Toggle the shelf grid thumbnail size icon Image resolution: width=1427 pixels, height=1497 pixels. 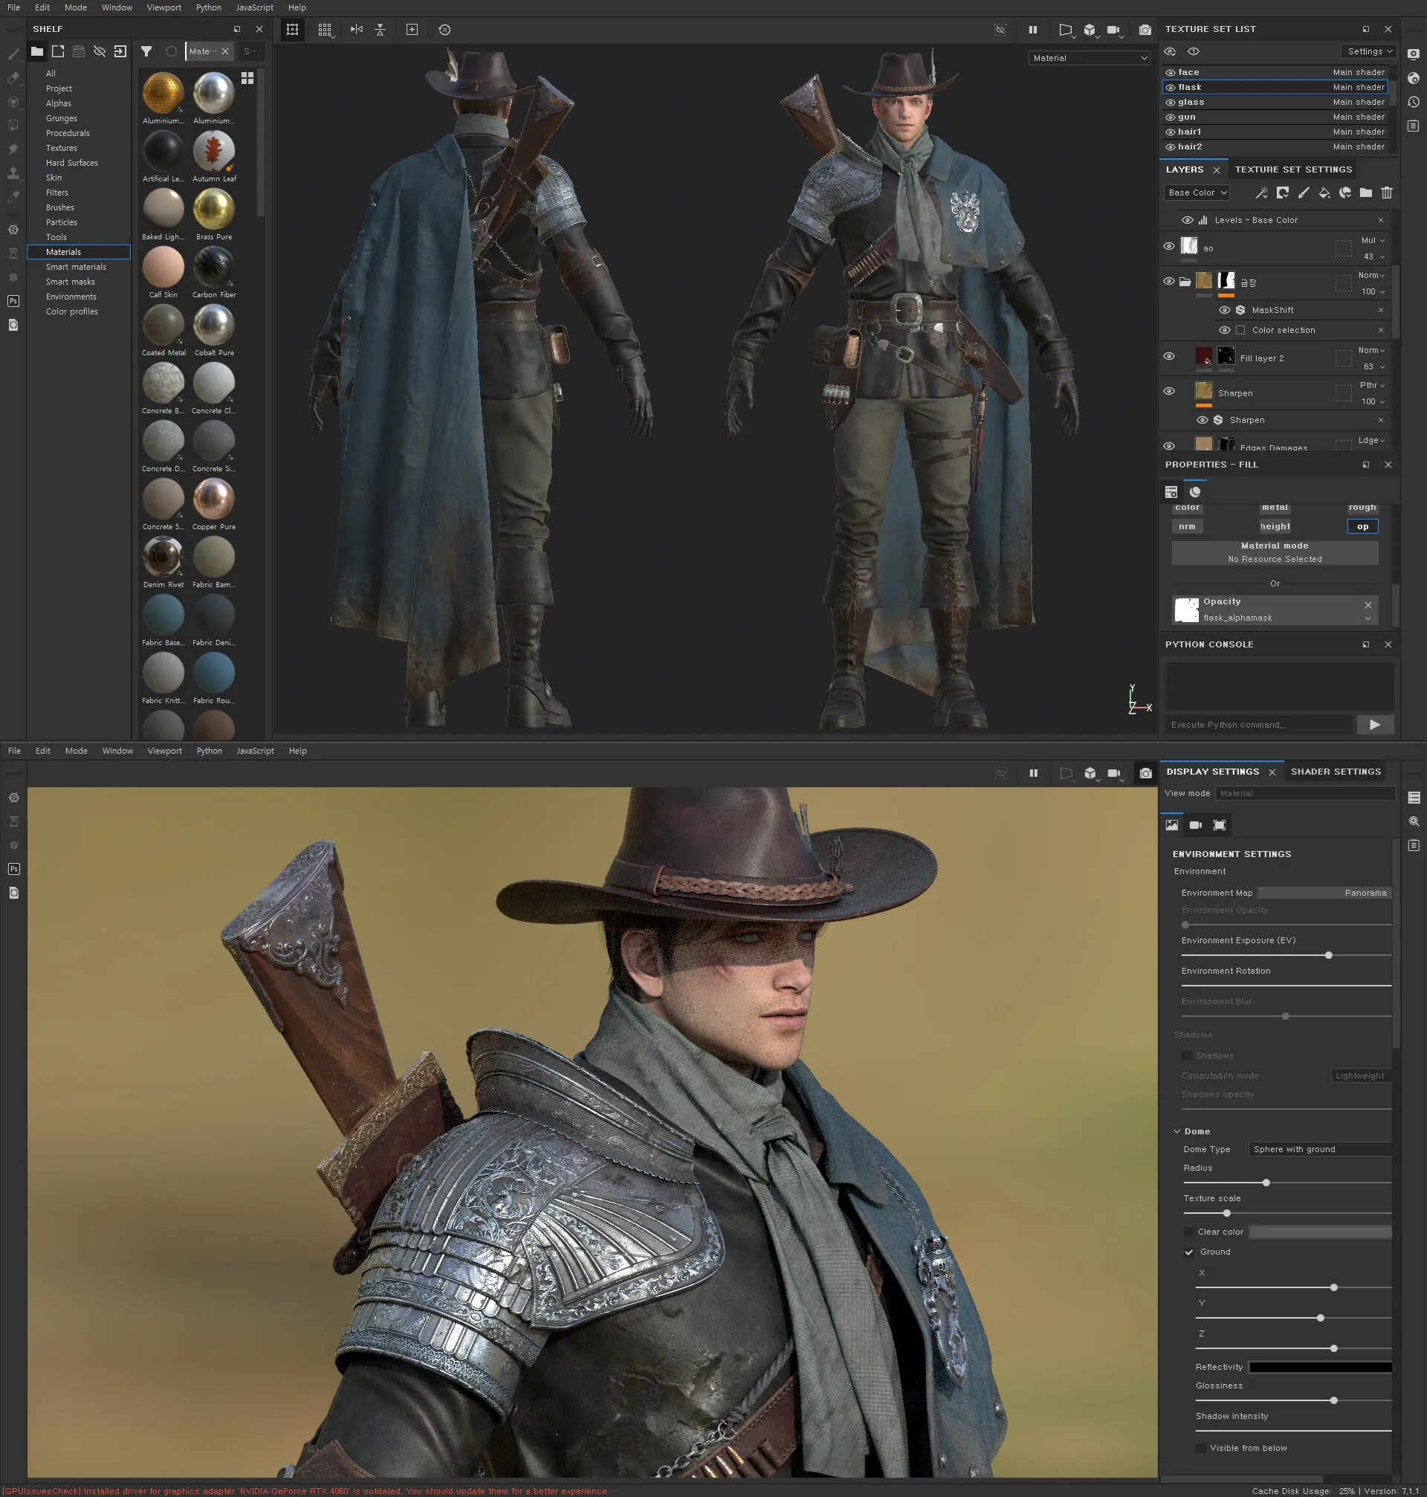247,78
